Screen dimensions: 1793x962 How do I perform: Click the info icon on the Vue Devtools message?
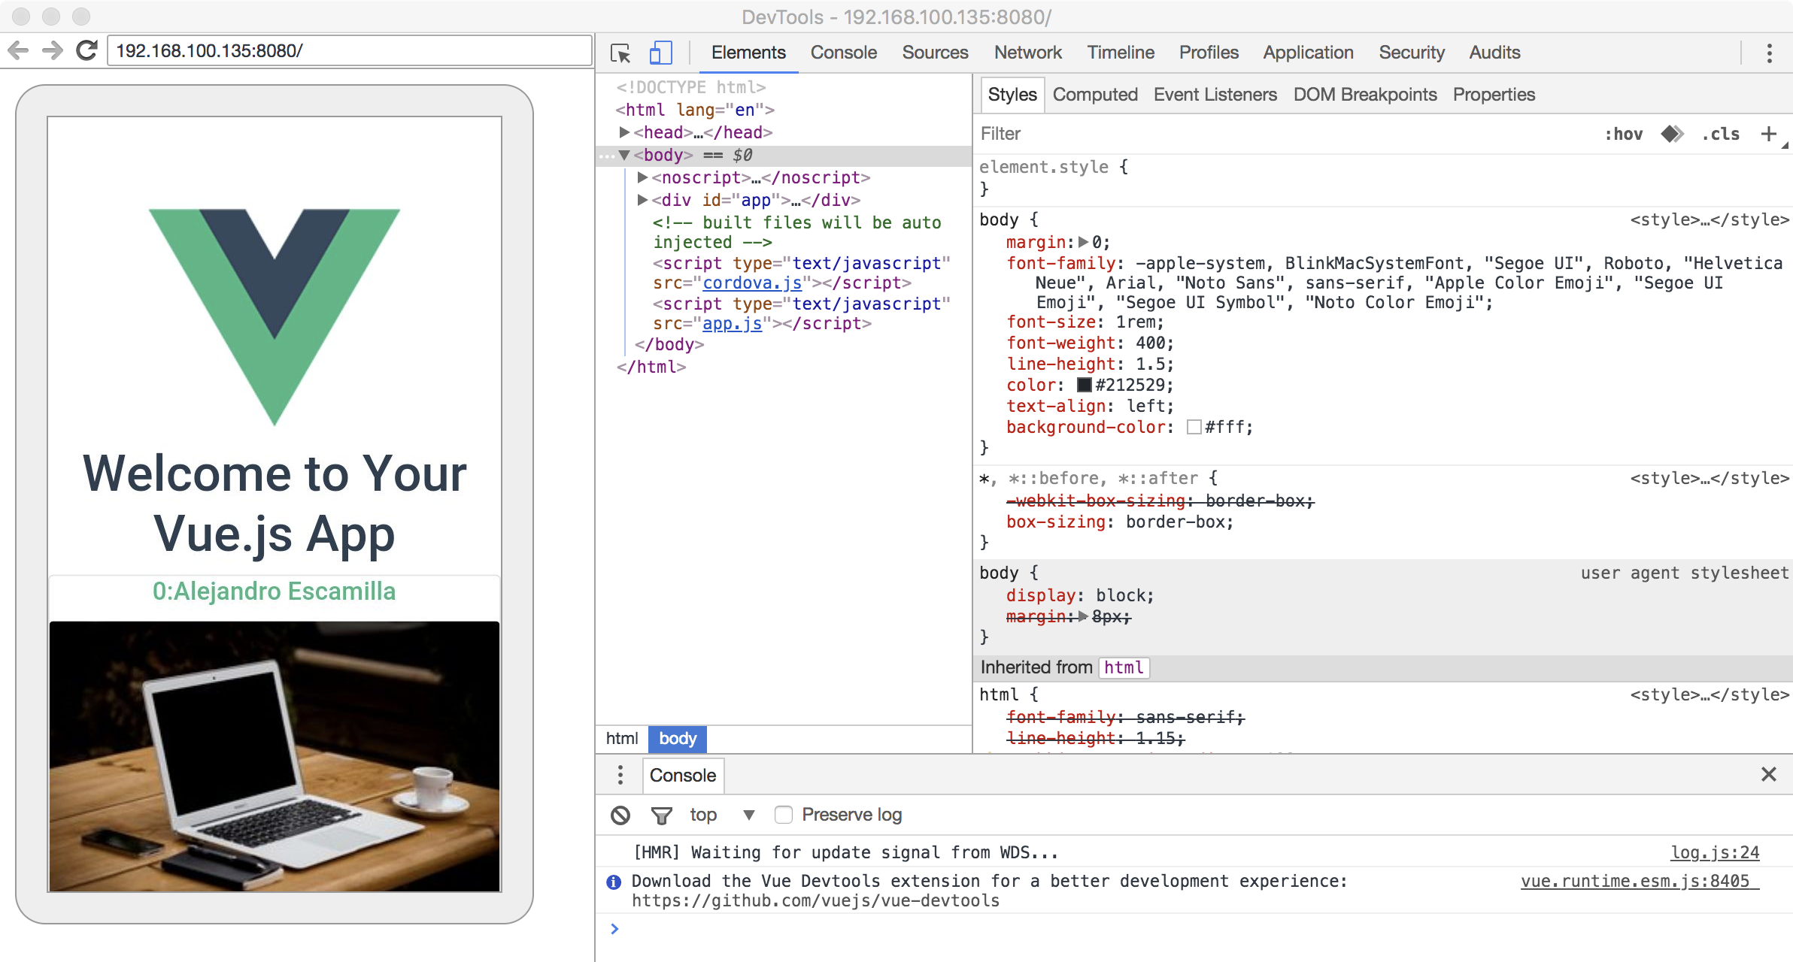(x=614, y=882)
